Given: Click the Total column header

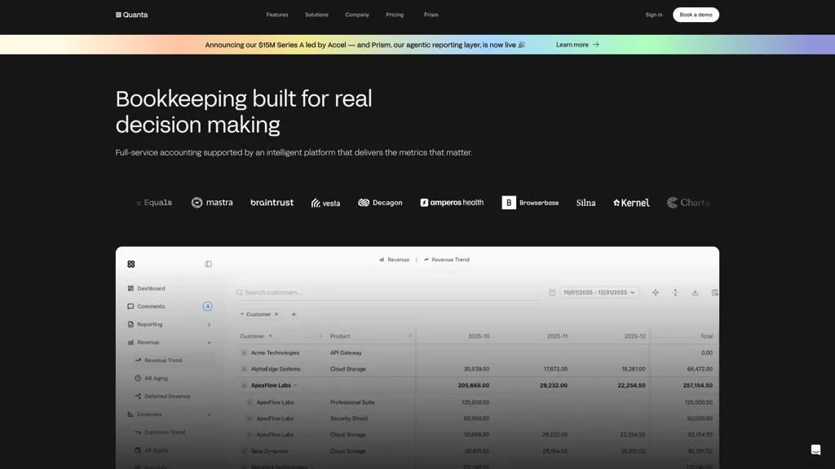Looking at the screenshot, I should pyautogui.click(x=707, y=336).
